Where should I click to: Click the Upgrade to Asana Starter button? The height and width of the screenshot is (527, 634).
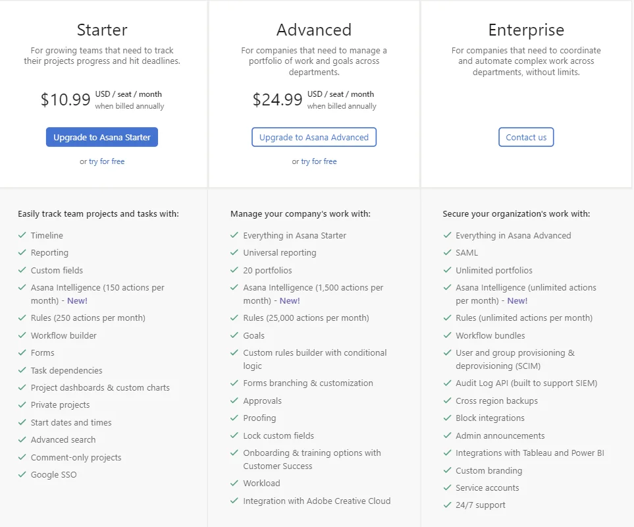pos(102,137)
